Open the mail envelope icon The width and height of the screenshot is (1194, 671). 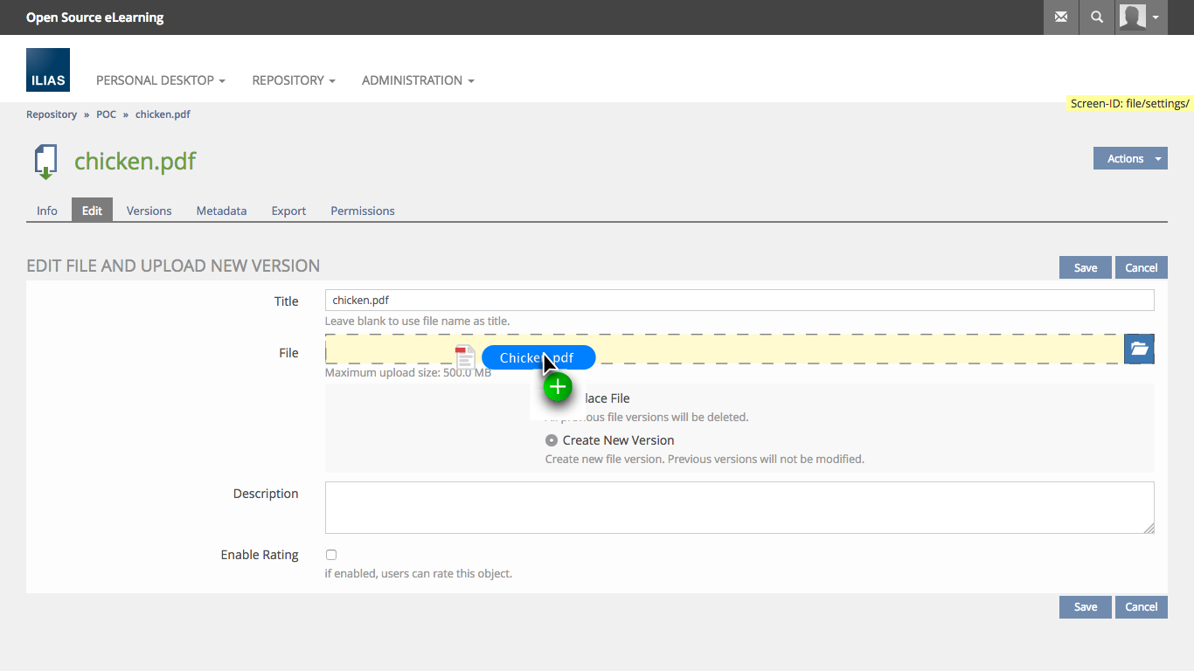pyautogui.click(x=1061, y=17)
